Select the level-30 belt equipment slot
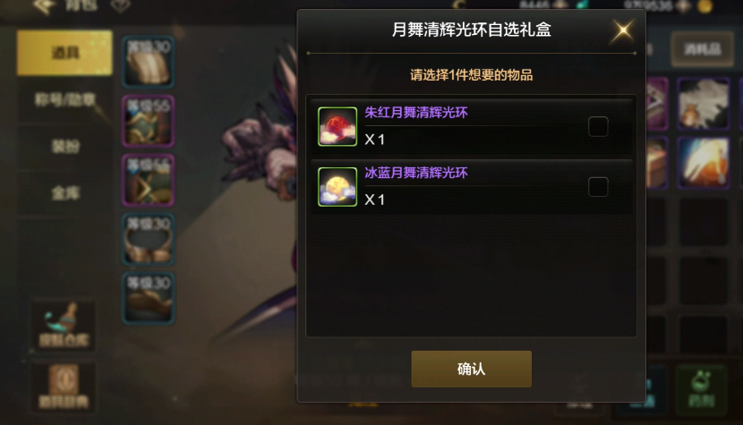Screen dimensions: 743x425 coord(149,239)
